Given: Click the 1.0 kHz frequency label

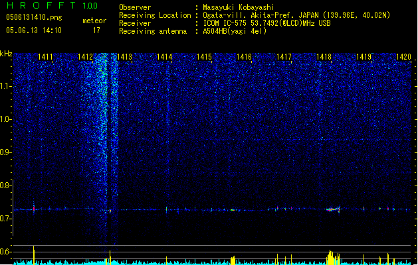Looking at the screenshot, I should point(5,119).
